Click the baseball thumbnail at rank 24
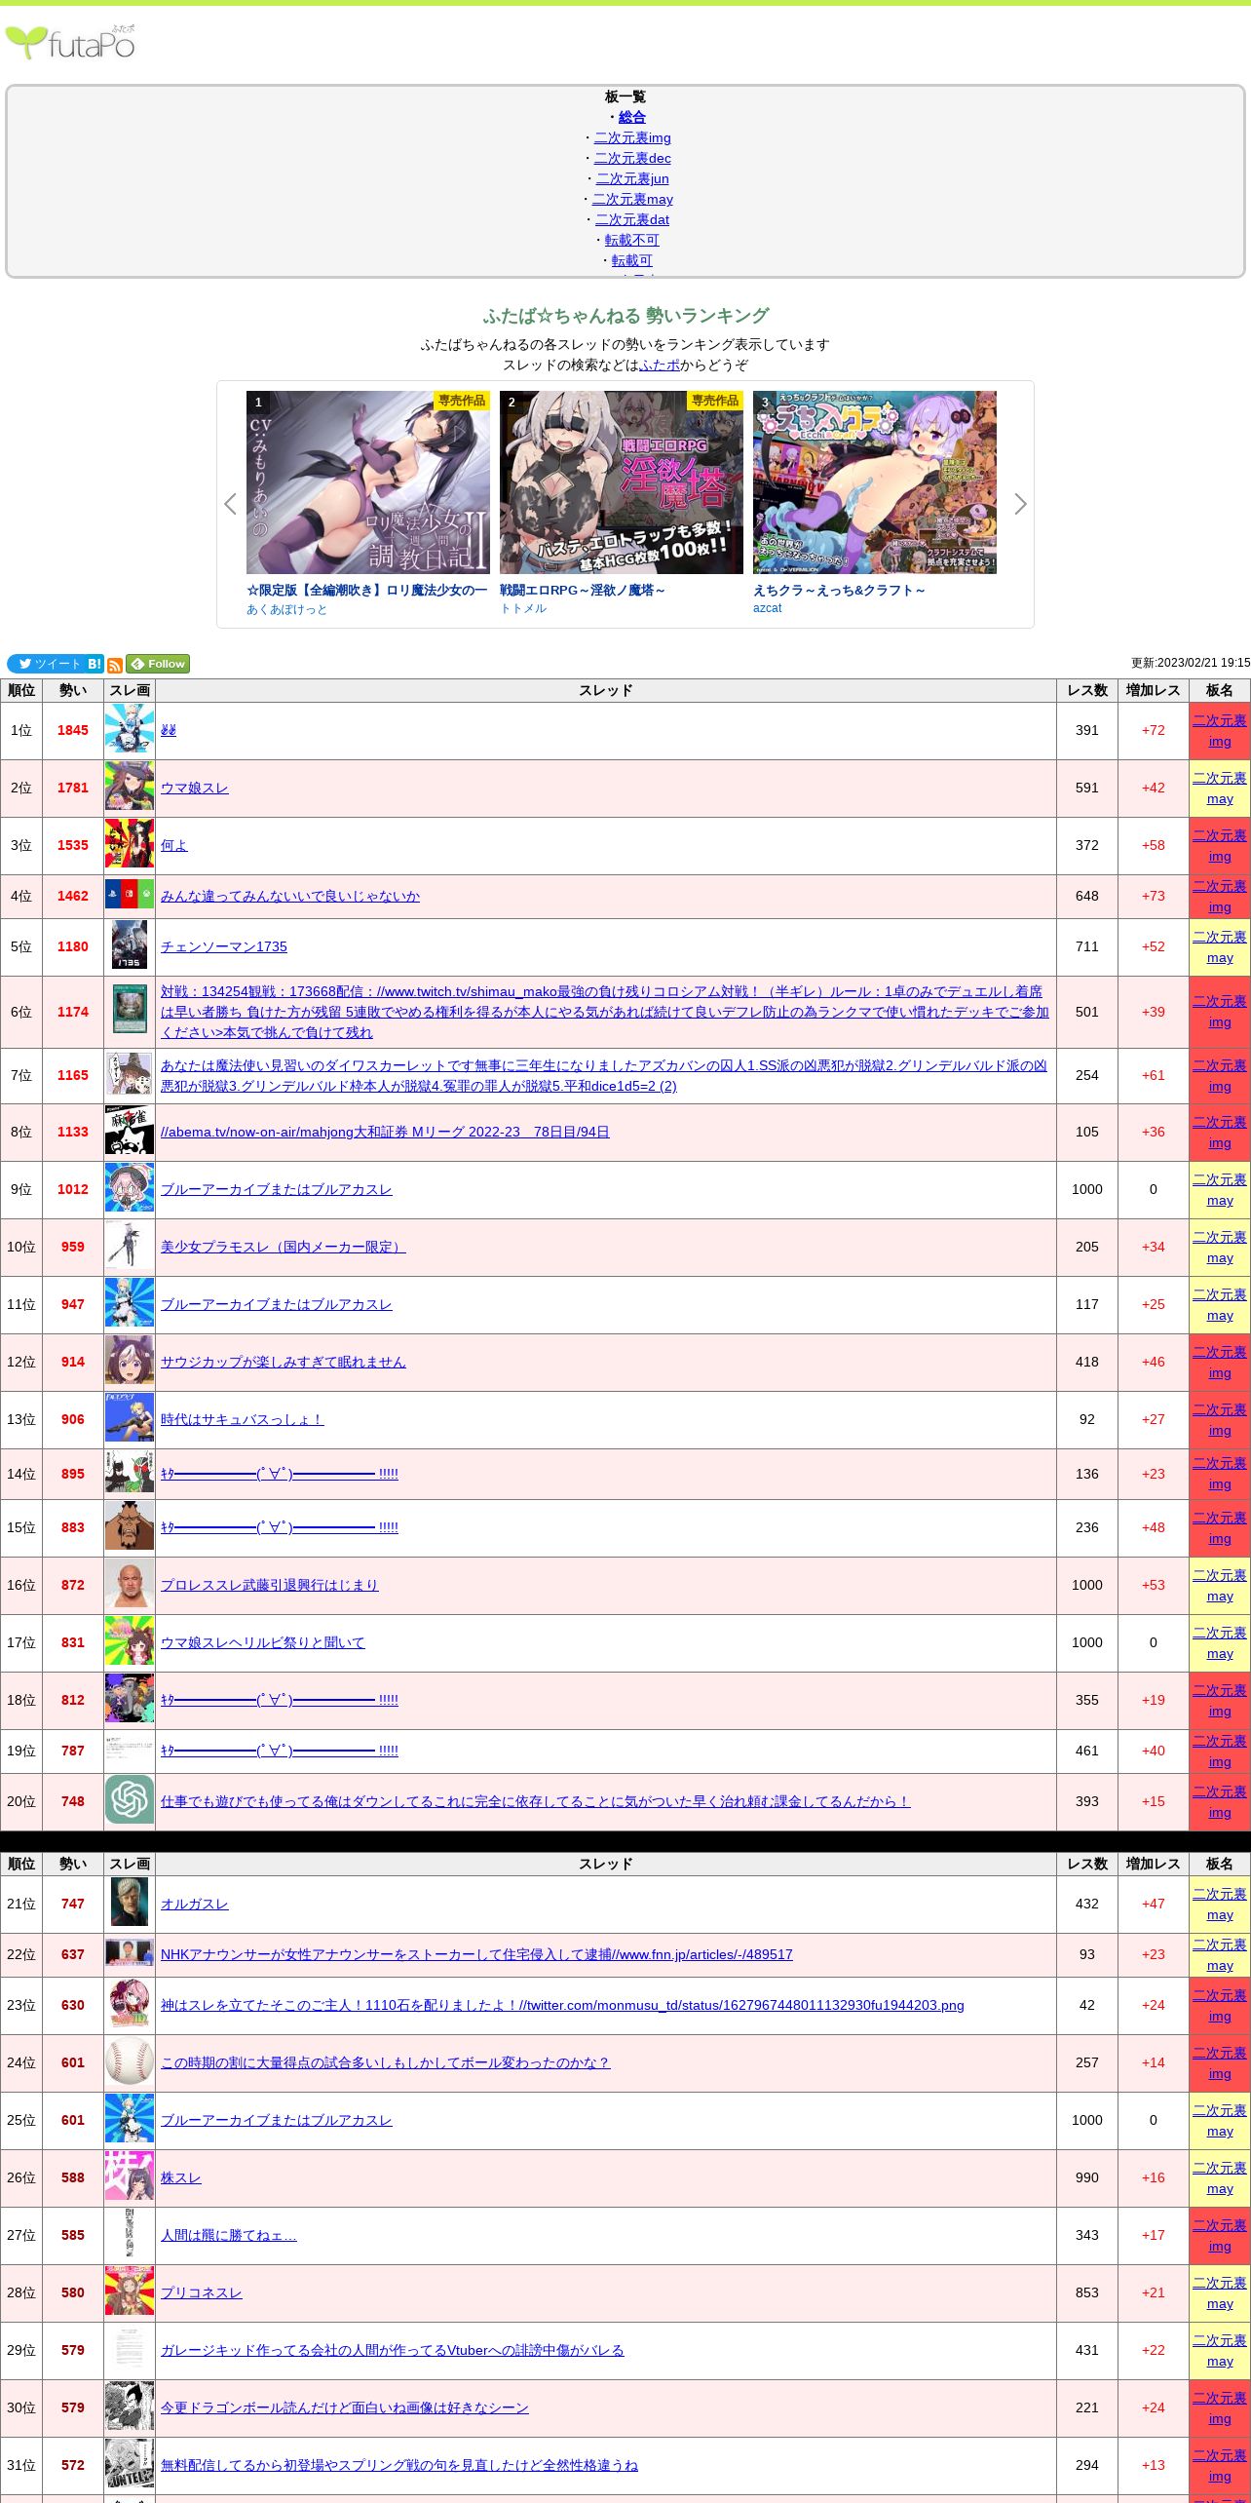1251x2503 pixels. (130, 2062)
